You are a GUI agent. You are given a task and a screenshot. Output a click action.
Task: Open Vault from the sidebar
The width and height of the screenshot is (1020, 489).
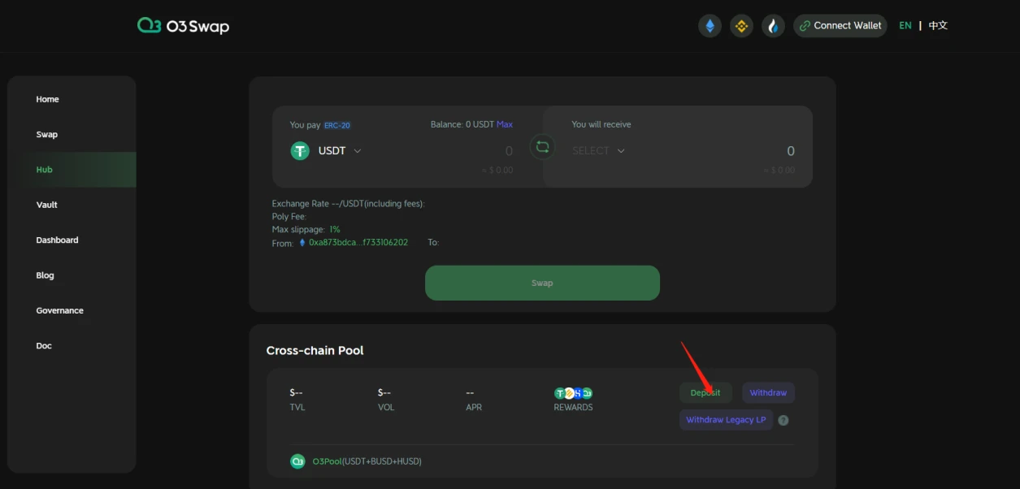tap(46, 206)
